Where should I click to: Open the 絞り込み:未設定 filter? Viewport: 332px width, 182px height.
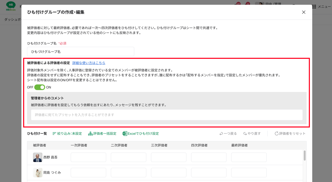[67, 134]
